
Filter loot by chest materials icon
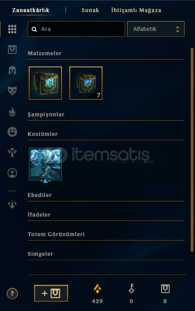pos(12,50)
